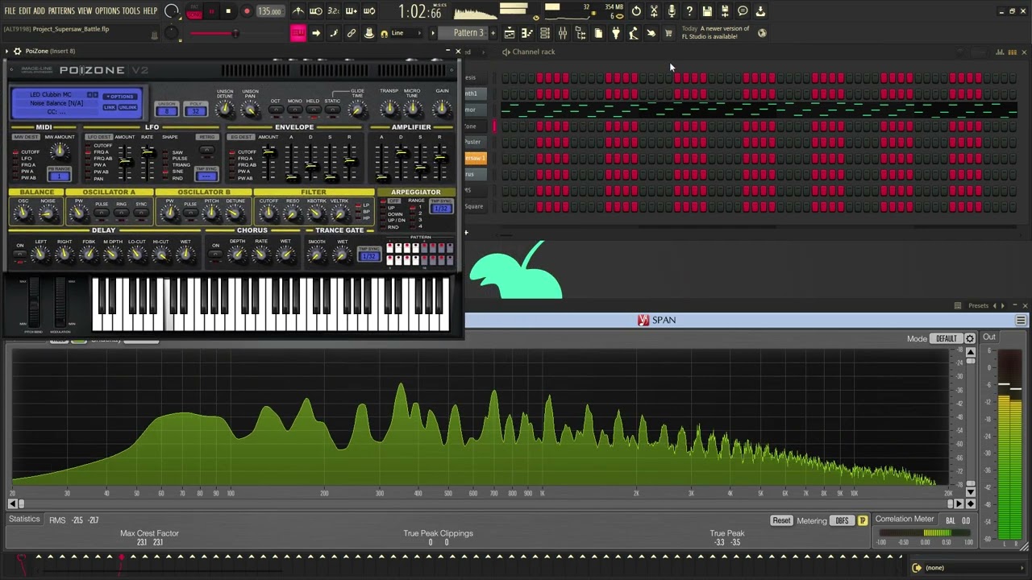Open the Piano roll view icon

tap(527, 33)
